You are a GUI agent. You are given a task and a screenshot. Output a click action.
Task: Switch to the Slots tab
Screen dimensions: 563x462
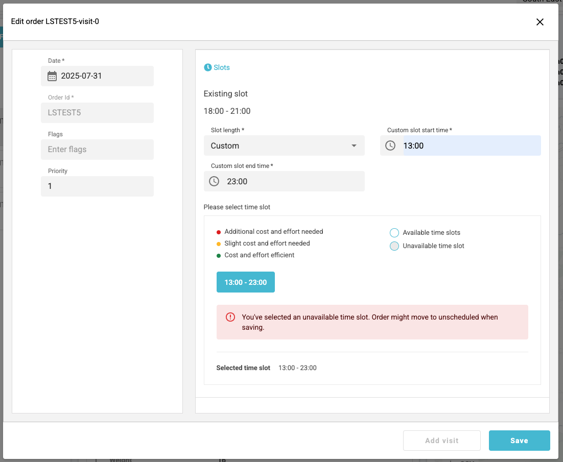pos(222,67)
